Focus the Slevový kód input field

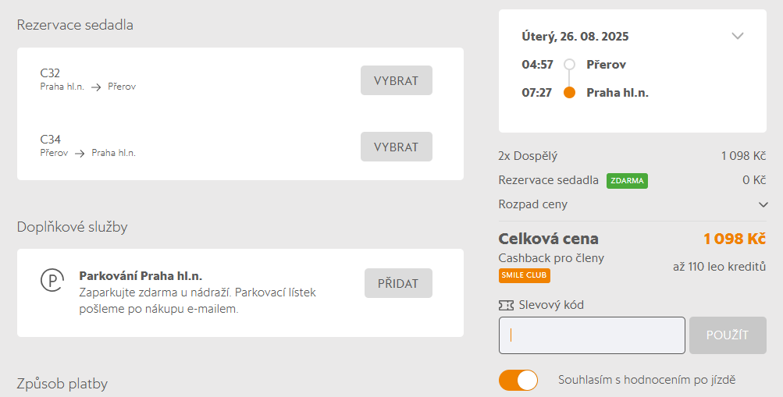592,335
